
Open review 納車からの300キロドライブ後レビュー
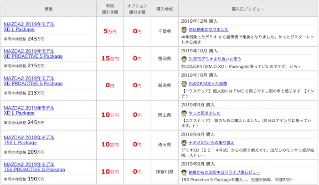(x=224, y=172)
